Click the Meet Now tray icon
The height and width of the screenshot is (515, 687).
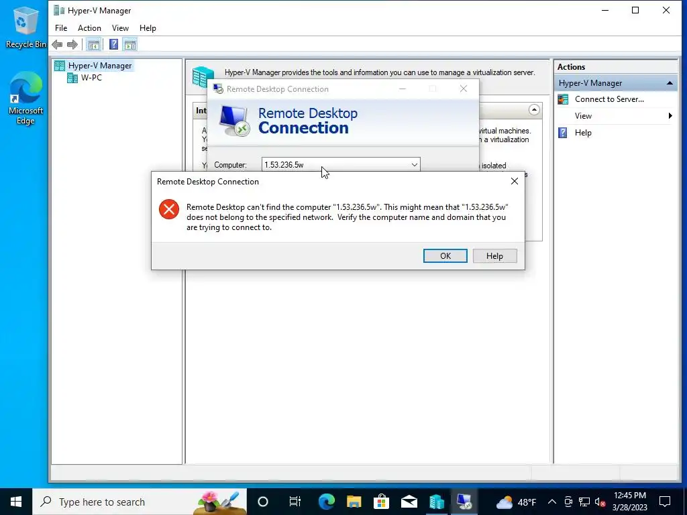tap(568, 502)
